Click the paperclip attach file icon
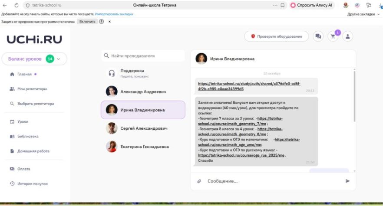Screen dimensions: 383x206 coord(199,181)
